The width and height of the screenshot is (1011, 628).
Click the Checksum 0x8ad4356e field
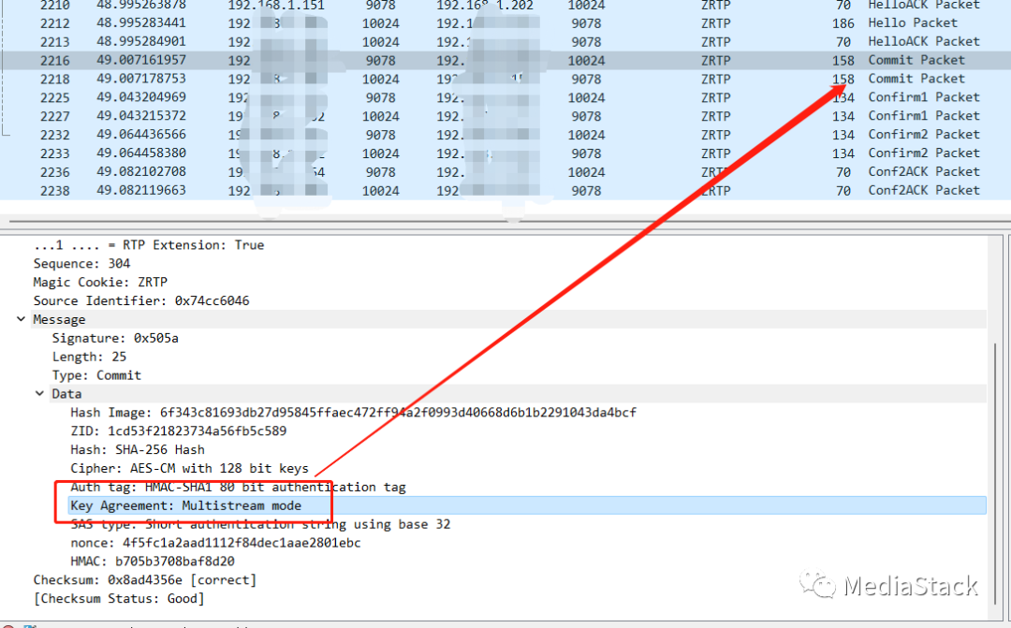pyautogui.click(x=144, y=580)
